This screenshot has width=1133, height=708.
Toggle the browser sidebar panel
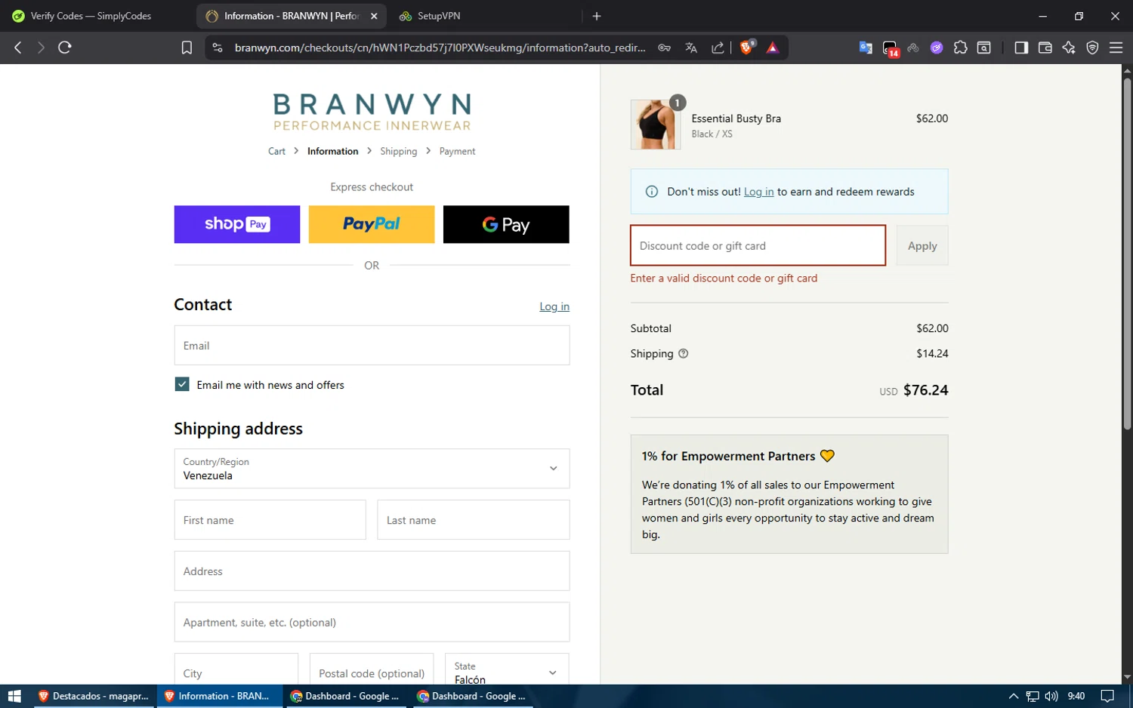click(x=1021, y=48)
